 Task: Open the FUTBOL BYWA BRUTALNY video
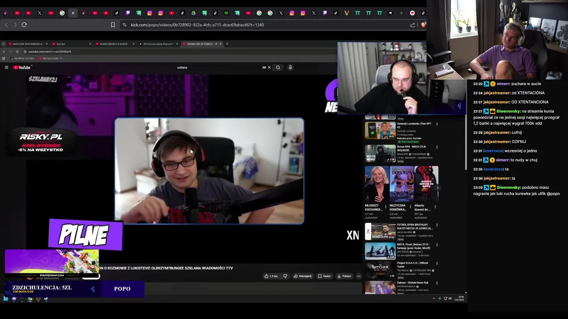[380, 232]
